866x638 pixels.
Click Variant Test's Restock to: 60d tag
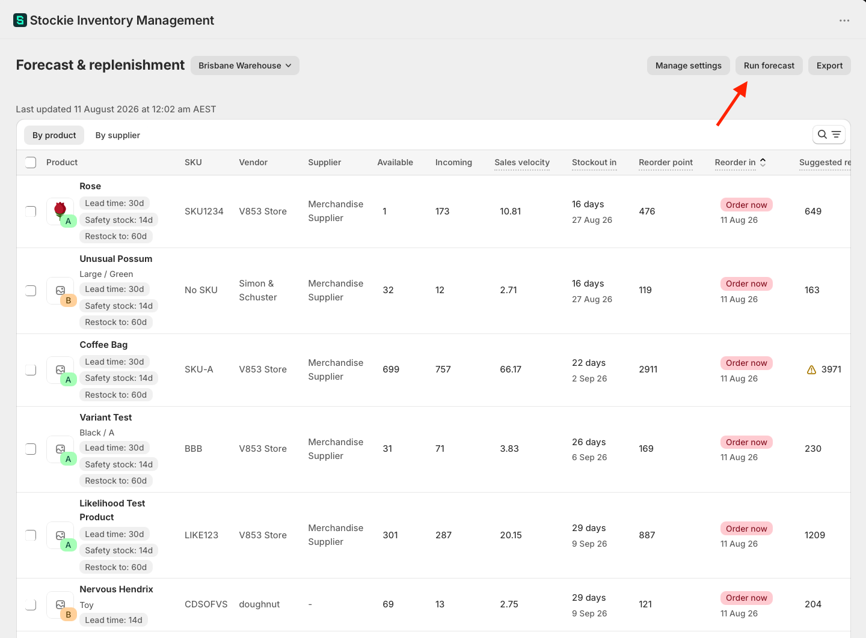tap(116, 481)
